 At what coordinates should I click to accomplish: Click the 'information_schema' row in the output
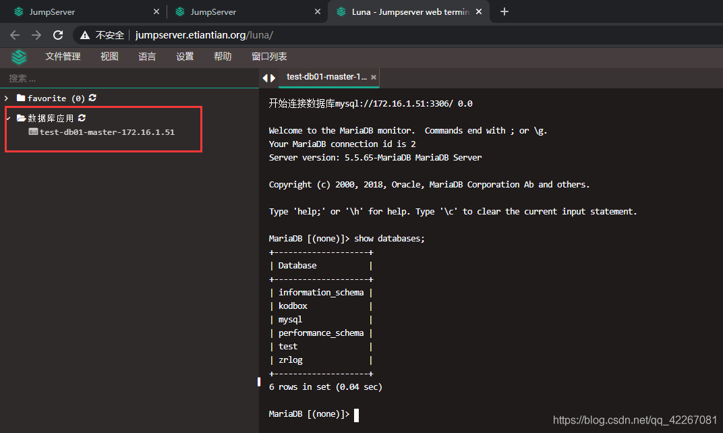click(321, 293)
